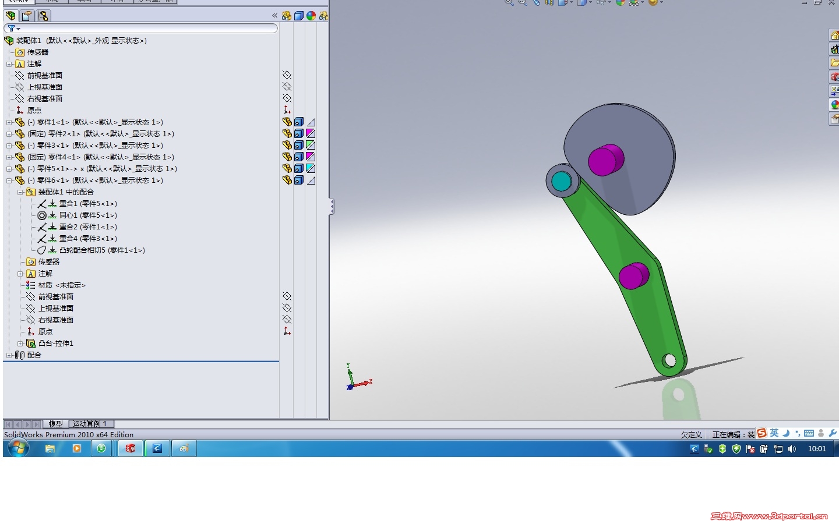Switch to the 运动算例 1 tab
Image resolution: width=839 pixels, height=524 pixels.
(x=90, y=424)
